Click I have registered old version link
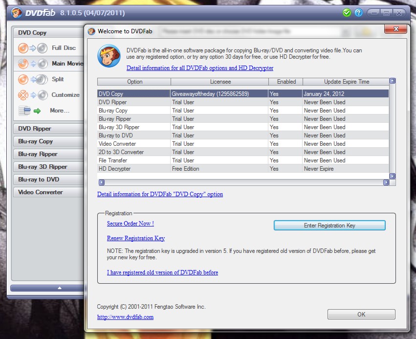416x339 pixels. (x=162, y=272)
